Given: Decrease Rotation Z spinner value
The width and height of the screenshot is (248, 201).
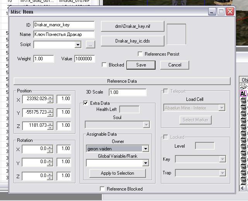Looking at the screenshot, I should coord(50,178).
